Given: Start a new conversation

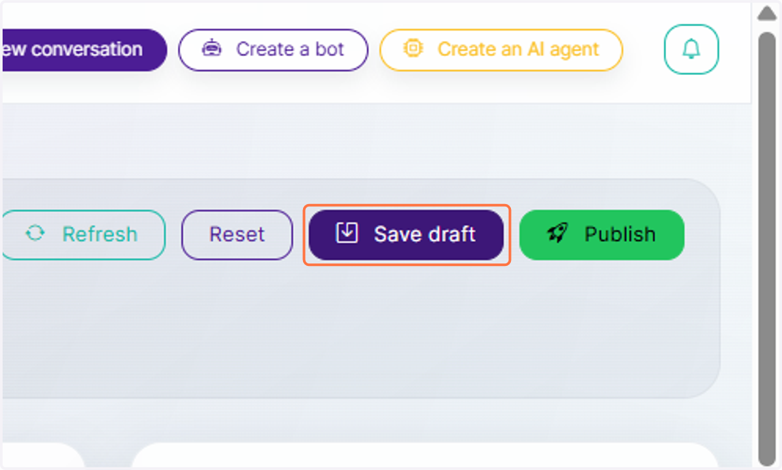Looking at the screenshot, I should 83,50.
